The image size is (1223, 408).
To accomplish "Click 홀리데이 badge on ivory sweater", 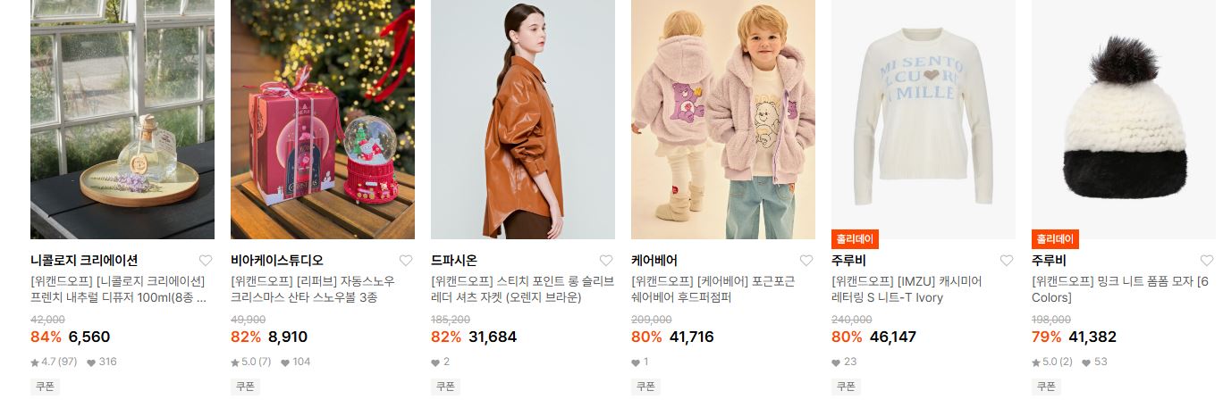I will (856, 239).
